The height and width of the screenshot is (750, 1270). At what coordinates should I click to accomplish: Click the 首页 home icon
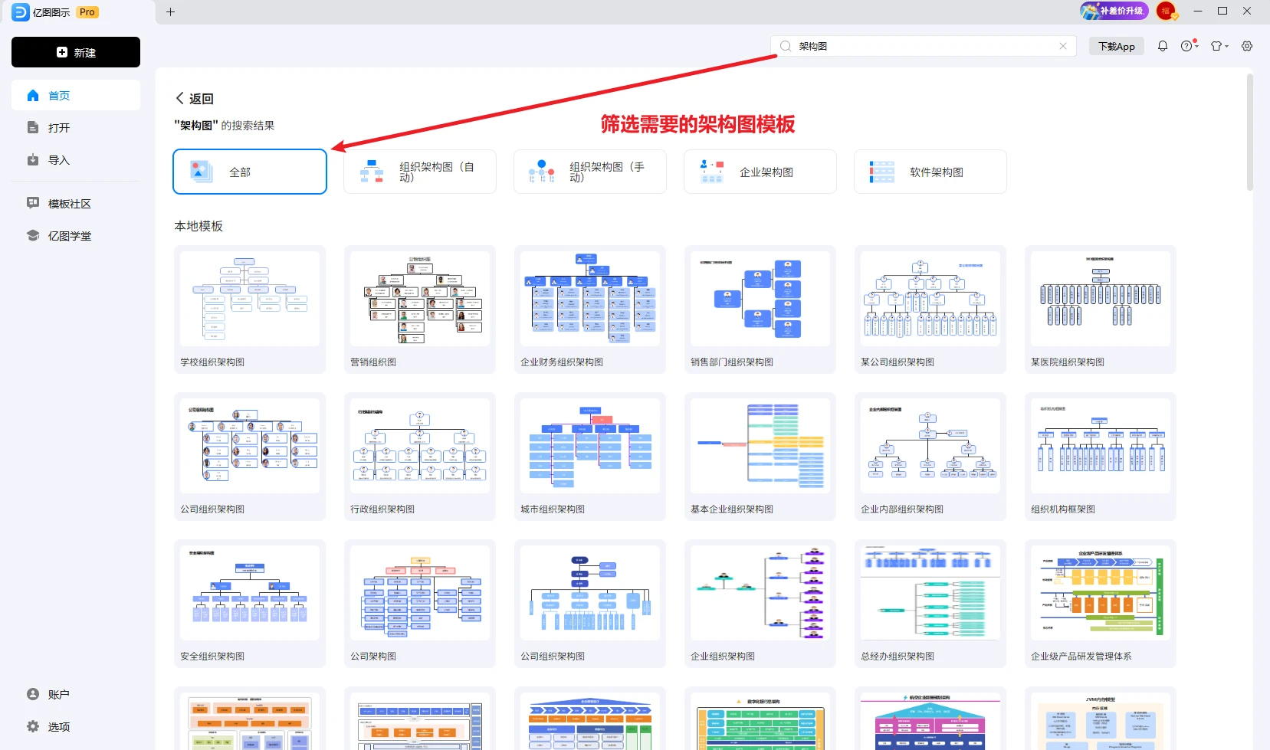pos(33,96)
